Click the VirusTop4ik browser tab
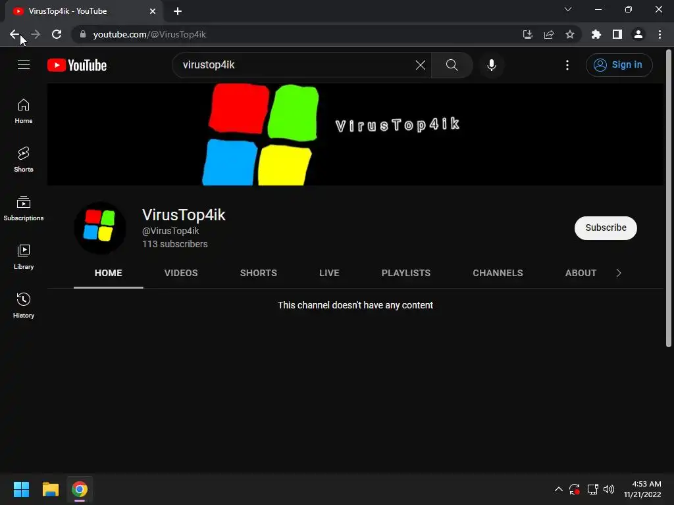Viewport: 674px width, 505px height. [84, 11]
